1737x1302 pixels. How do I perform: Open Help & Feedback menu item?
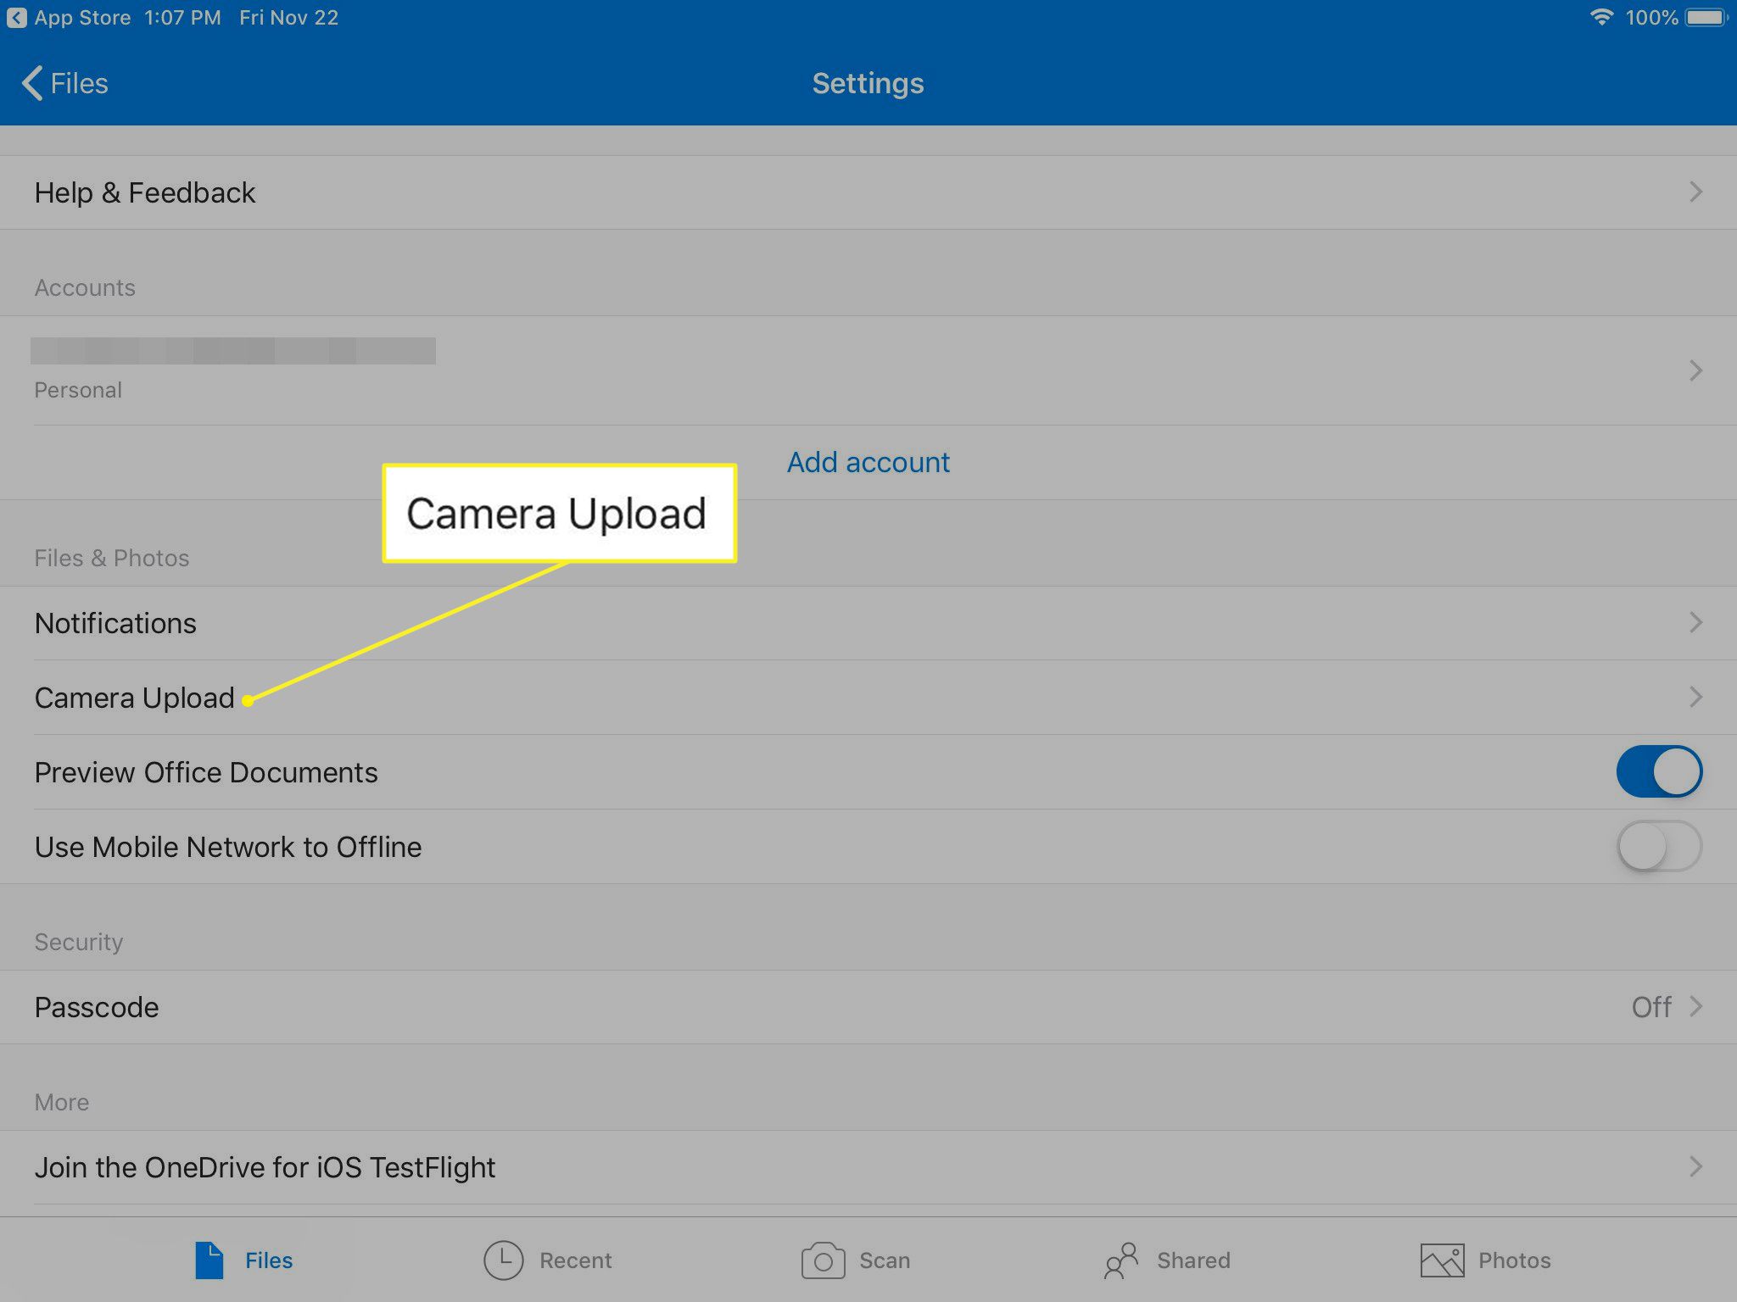(x=868, y=192)
